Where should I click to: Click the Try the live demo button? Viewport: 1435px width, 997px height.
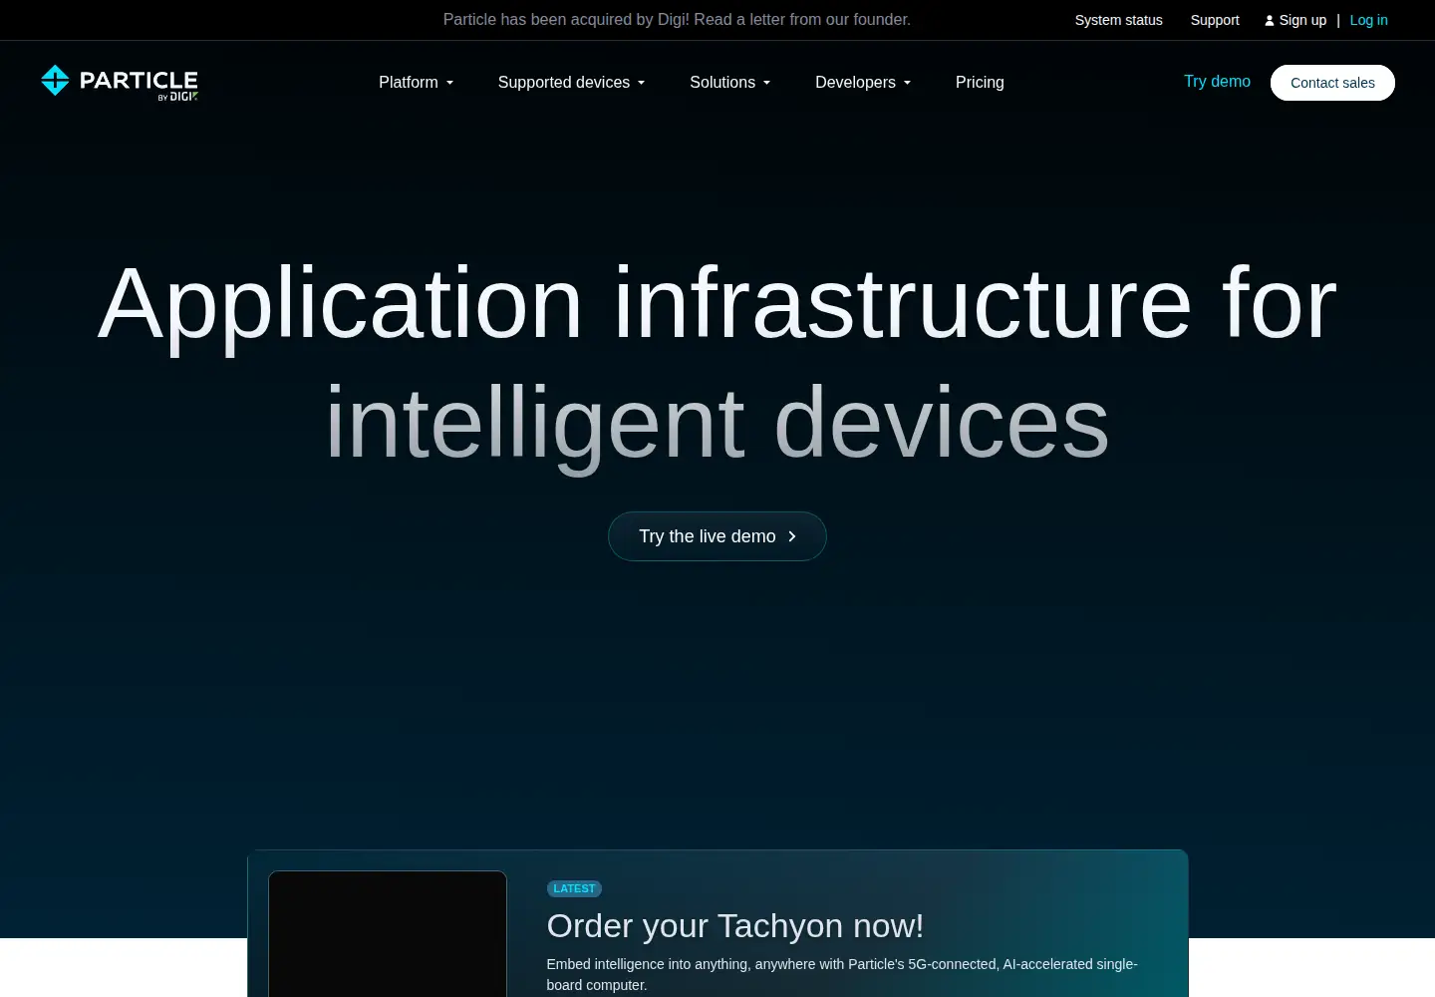tap(717, 536)
